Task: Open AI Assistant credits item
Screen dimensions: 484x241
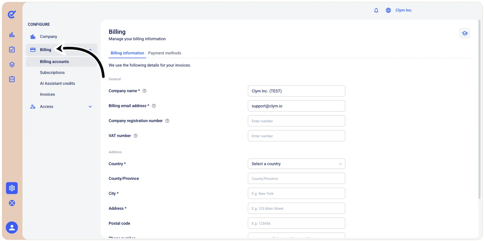Action: (x=57, y=83)
